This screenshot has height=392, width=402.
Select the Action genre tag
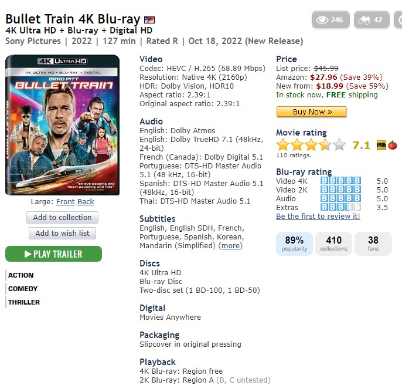pos(21,275)
